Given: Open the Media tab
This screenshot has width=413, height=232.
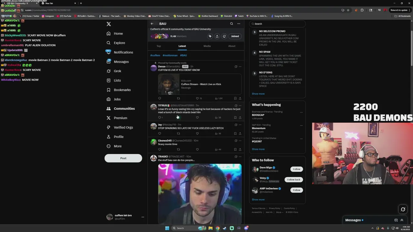Looking at the screenshot, I should (x=207, y=46).
